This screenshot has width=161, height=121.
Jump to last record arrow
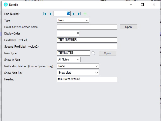click(x=79, y=14)
